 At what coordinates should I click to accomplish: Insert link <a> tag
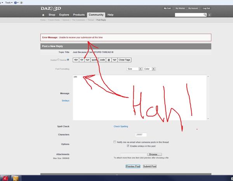(x=115, y=60)
